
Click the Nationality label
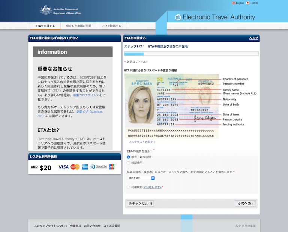(229, 99)
